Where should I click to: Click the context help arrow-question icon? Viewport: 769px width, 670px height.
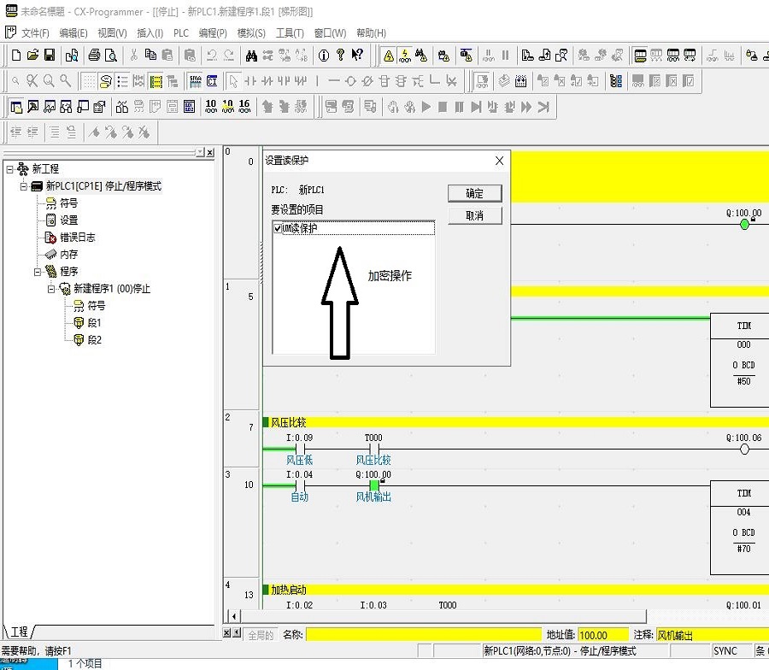click(x=357, y=56)
